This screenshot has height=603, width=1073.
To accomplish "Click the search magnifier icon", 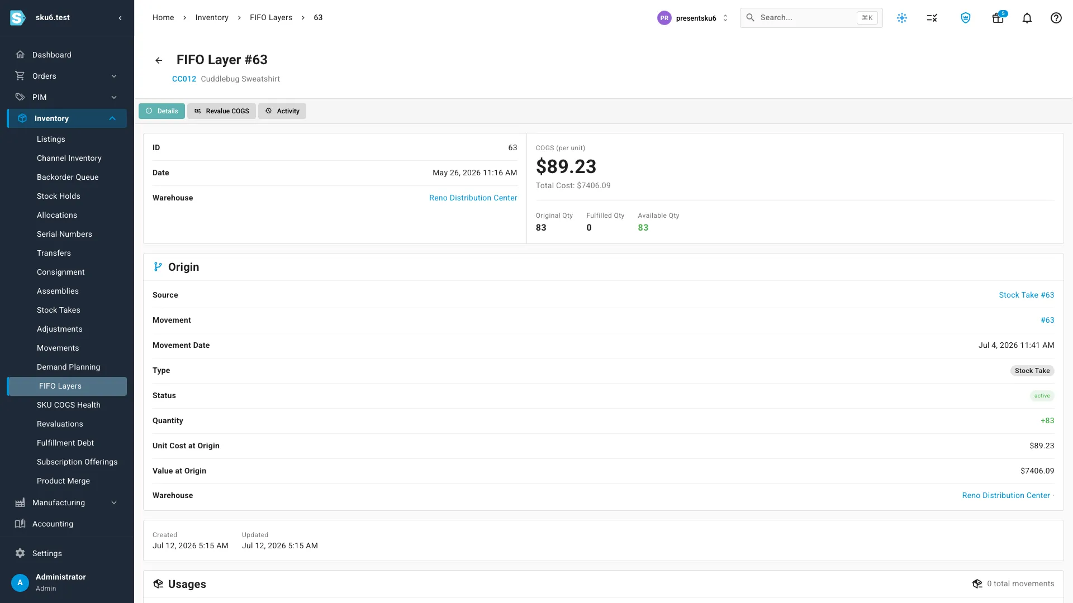I will coord(751,17).
